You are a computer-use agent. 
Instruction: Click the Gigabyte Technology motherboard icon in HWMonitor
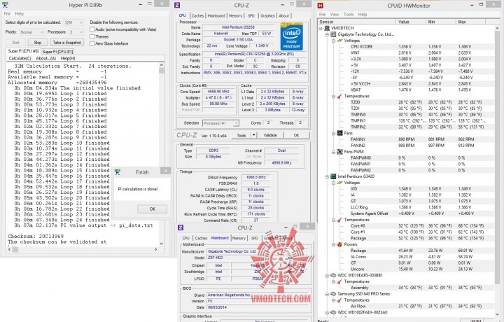[333, 34]
